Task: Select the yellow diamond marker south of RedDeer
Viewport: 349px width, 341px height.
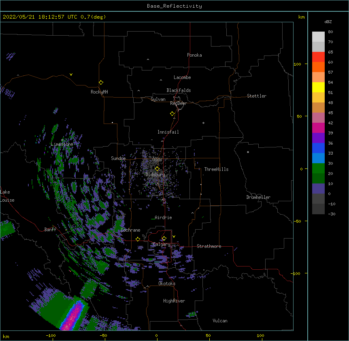Action: point(172,114)
